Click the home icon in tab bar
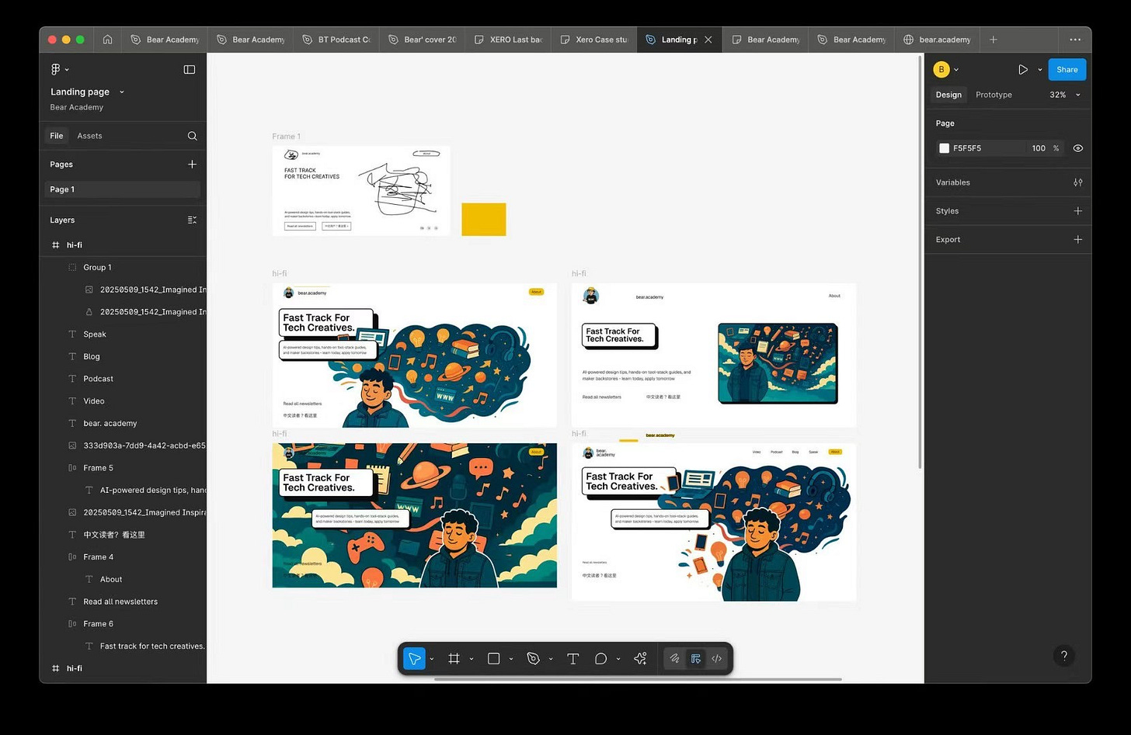This screenshot has height=735, width=1131. [107, 40]
